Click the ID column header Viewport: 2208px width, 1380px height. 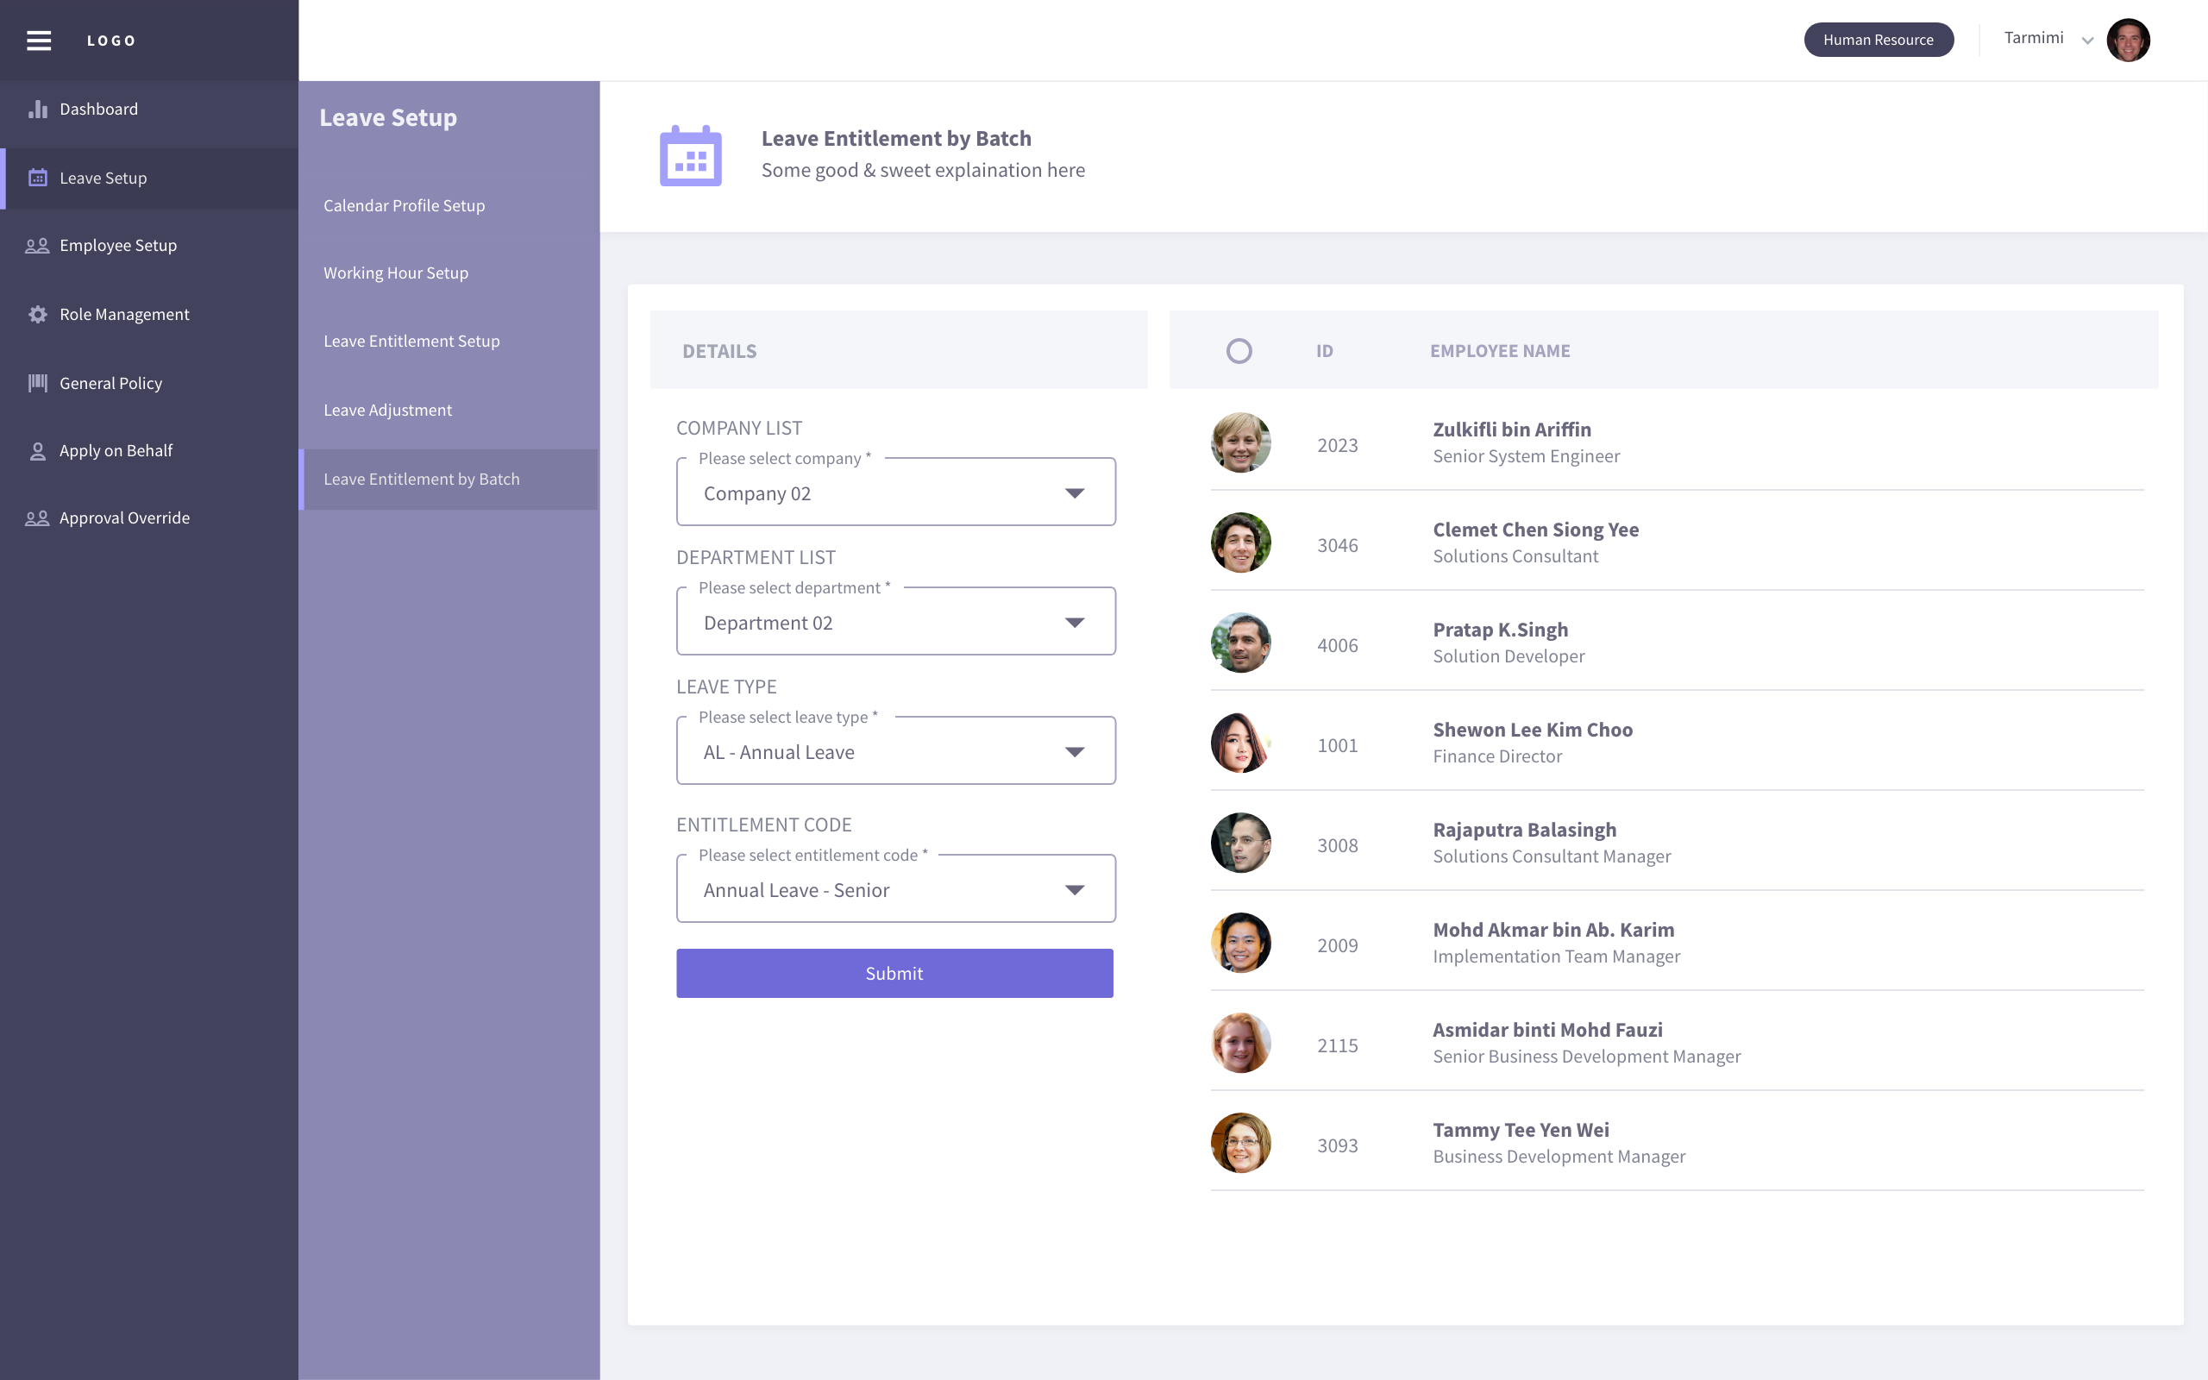(1325, 350)
